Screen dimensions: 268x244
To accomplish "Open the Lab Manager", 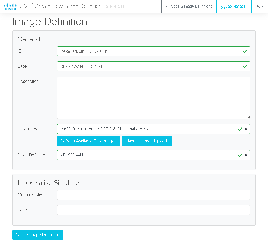I will [x=234, y=7].
